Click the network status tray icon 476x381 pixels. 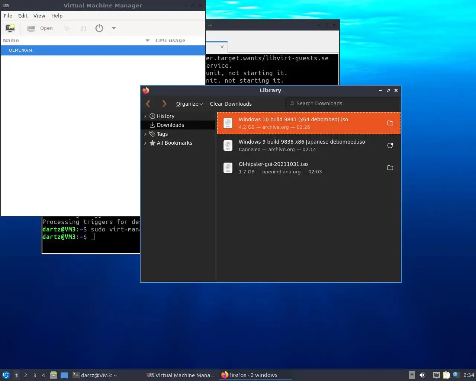click(x=437, y=375)
